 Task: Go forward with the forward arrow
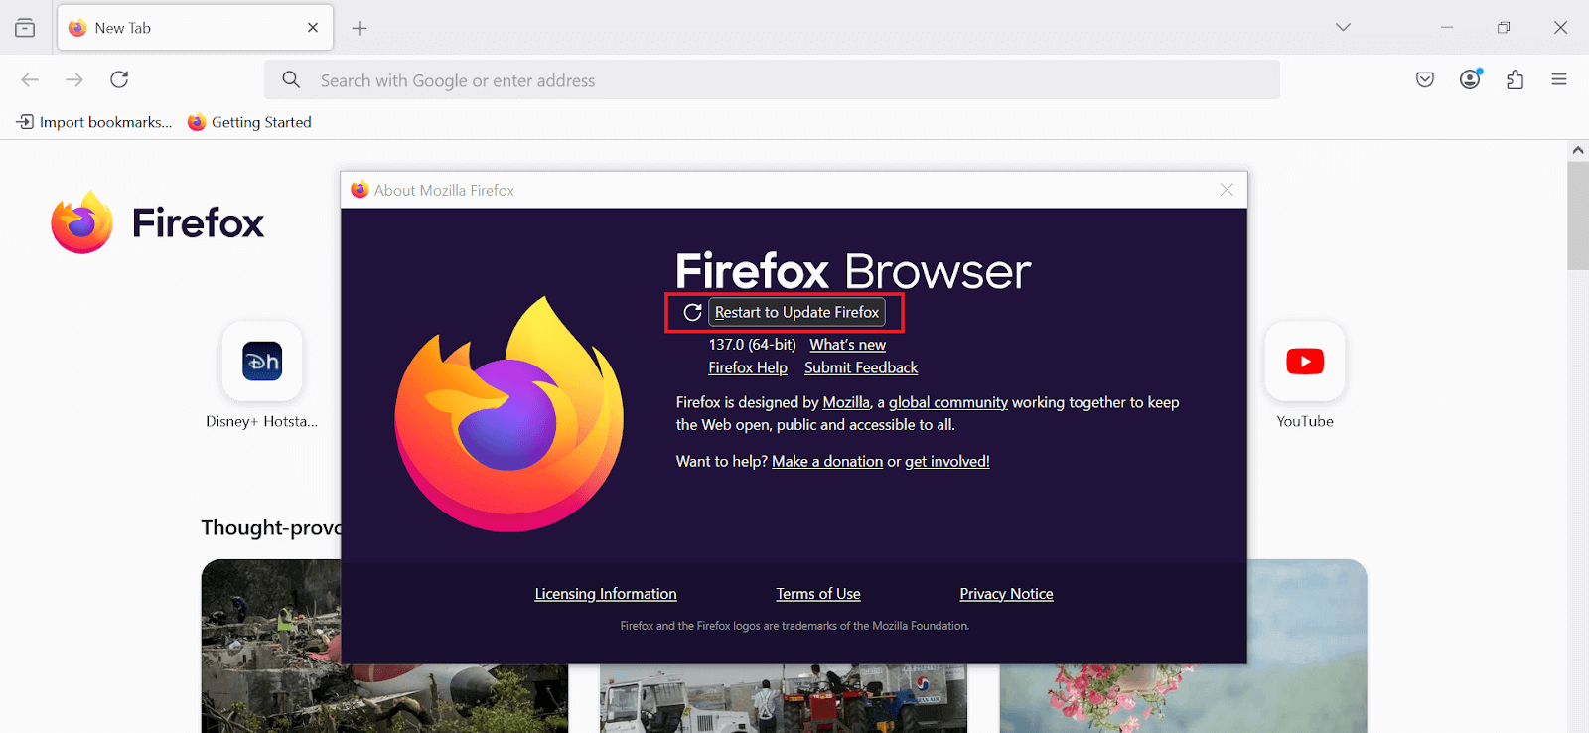coord(74,79)
